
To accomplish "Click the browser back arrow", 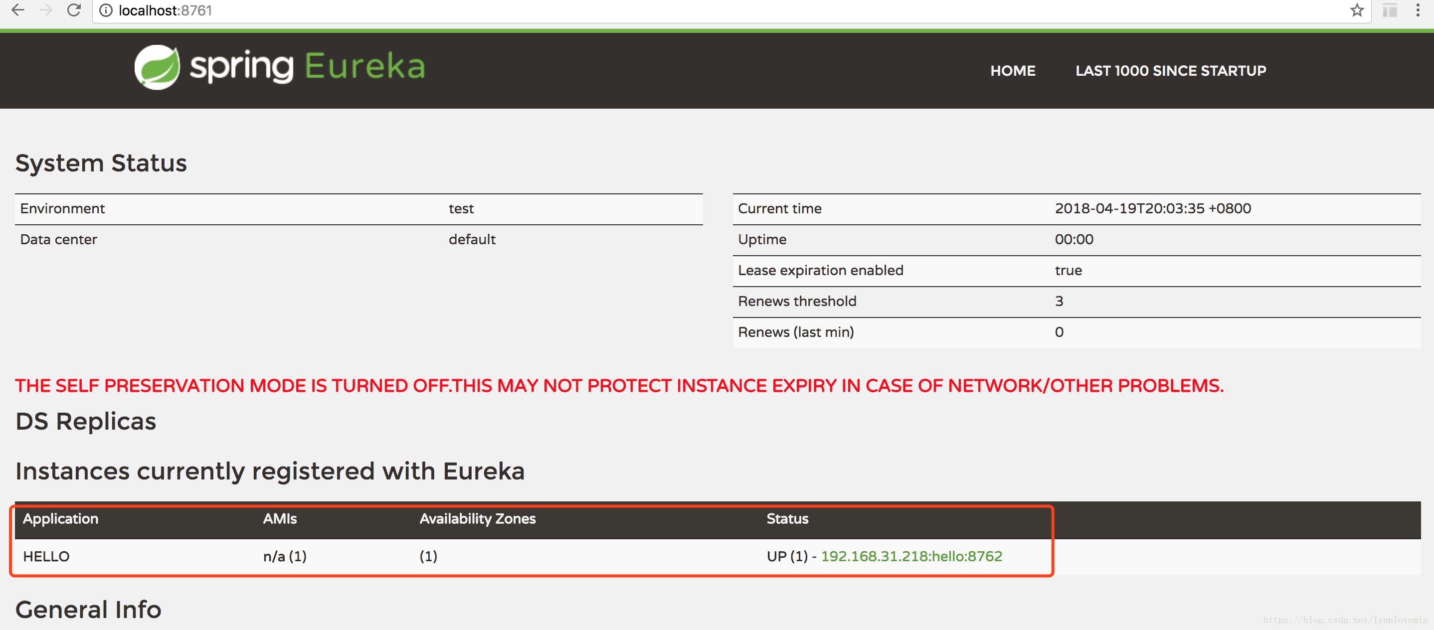I will [x=18, y=10].
